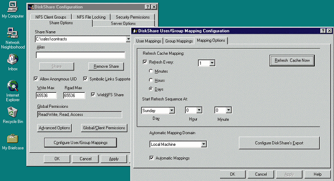Launch Internet Explorer from desktop
This screenshot has width=334, height=181.
point(12,86)
